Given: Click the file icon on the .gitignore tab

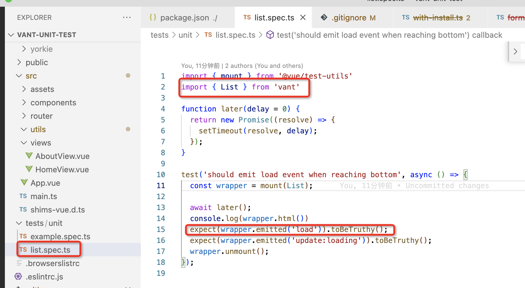Looking at the screenshot, I should coord(323,17).
